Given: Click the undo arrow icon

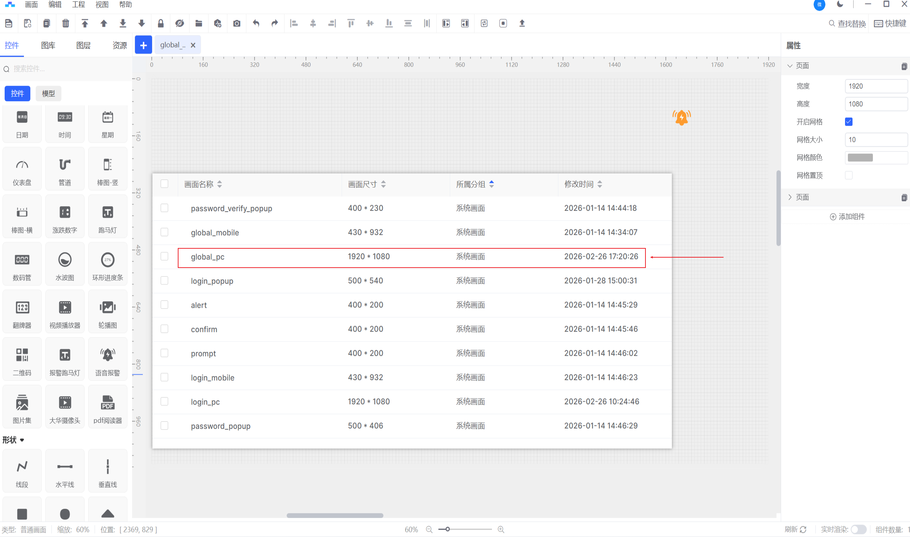Looking at the screenshot, I should [x=256, y=24].
